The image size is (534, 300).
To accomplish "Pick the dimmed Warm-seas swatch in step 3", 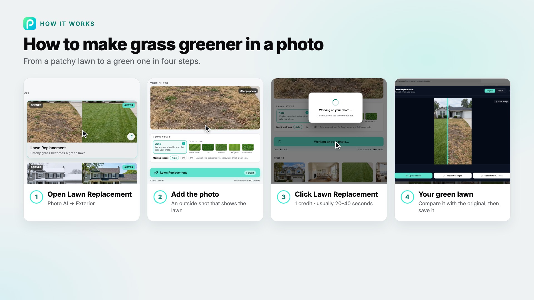I will pyautogui.click(x=371, y=116).
